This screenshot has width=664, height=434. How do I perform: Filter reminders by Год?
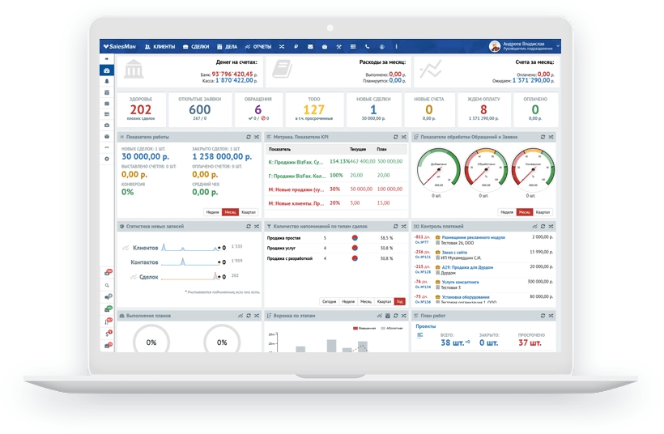(x=399, y=301)
